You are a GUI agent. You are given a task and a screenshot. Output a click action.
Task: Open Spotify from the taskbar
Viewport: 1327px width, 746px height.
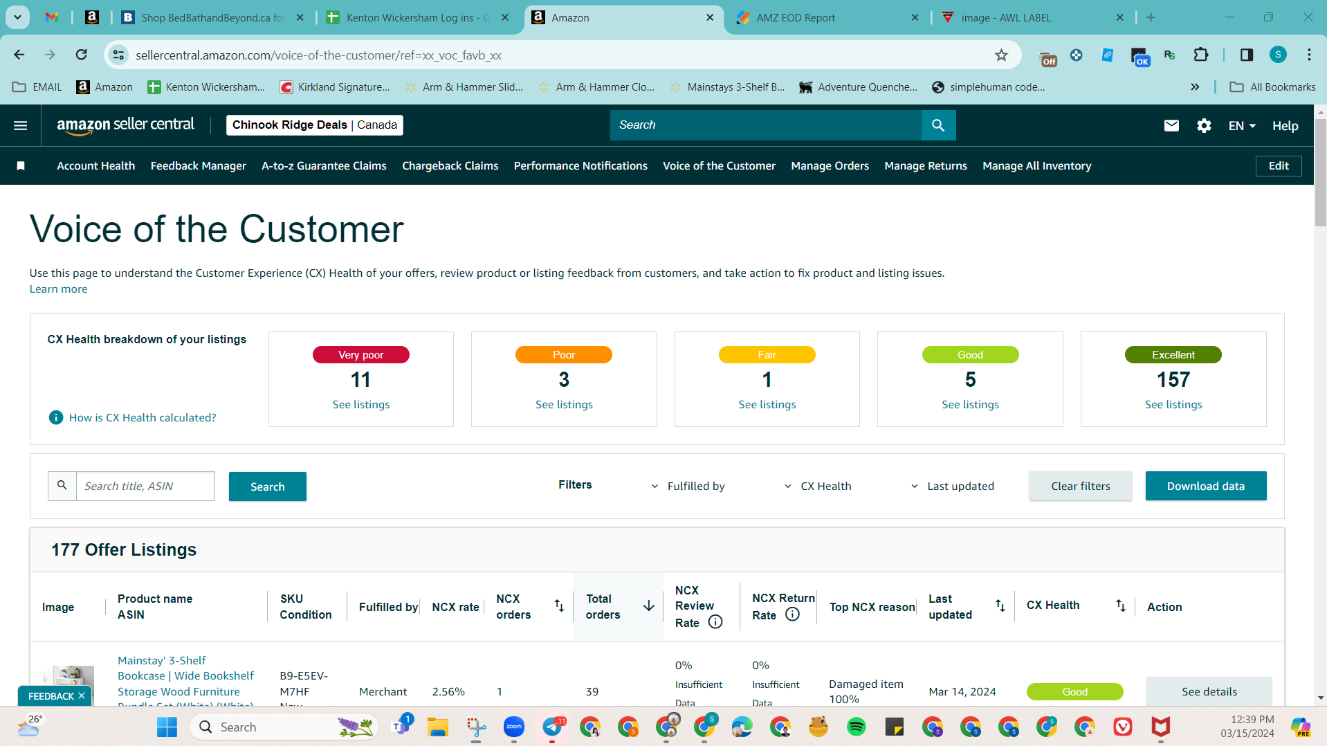click(857, 727)
